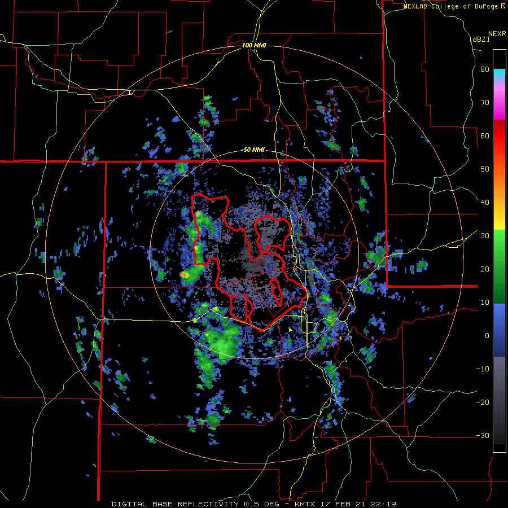The height and width of the screenshot is (508, 508).
Task: Click the 10 dBZ scale value
Action: [485, 303]
